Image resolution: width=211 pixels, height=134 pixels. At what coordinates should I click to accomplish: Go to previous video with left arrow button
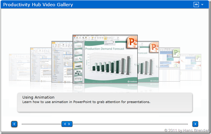tap(14, 124)
